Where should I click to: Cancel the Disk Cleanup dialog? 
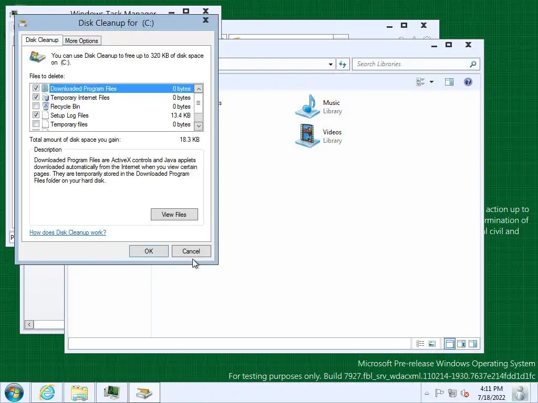(191, 251)
